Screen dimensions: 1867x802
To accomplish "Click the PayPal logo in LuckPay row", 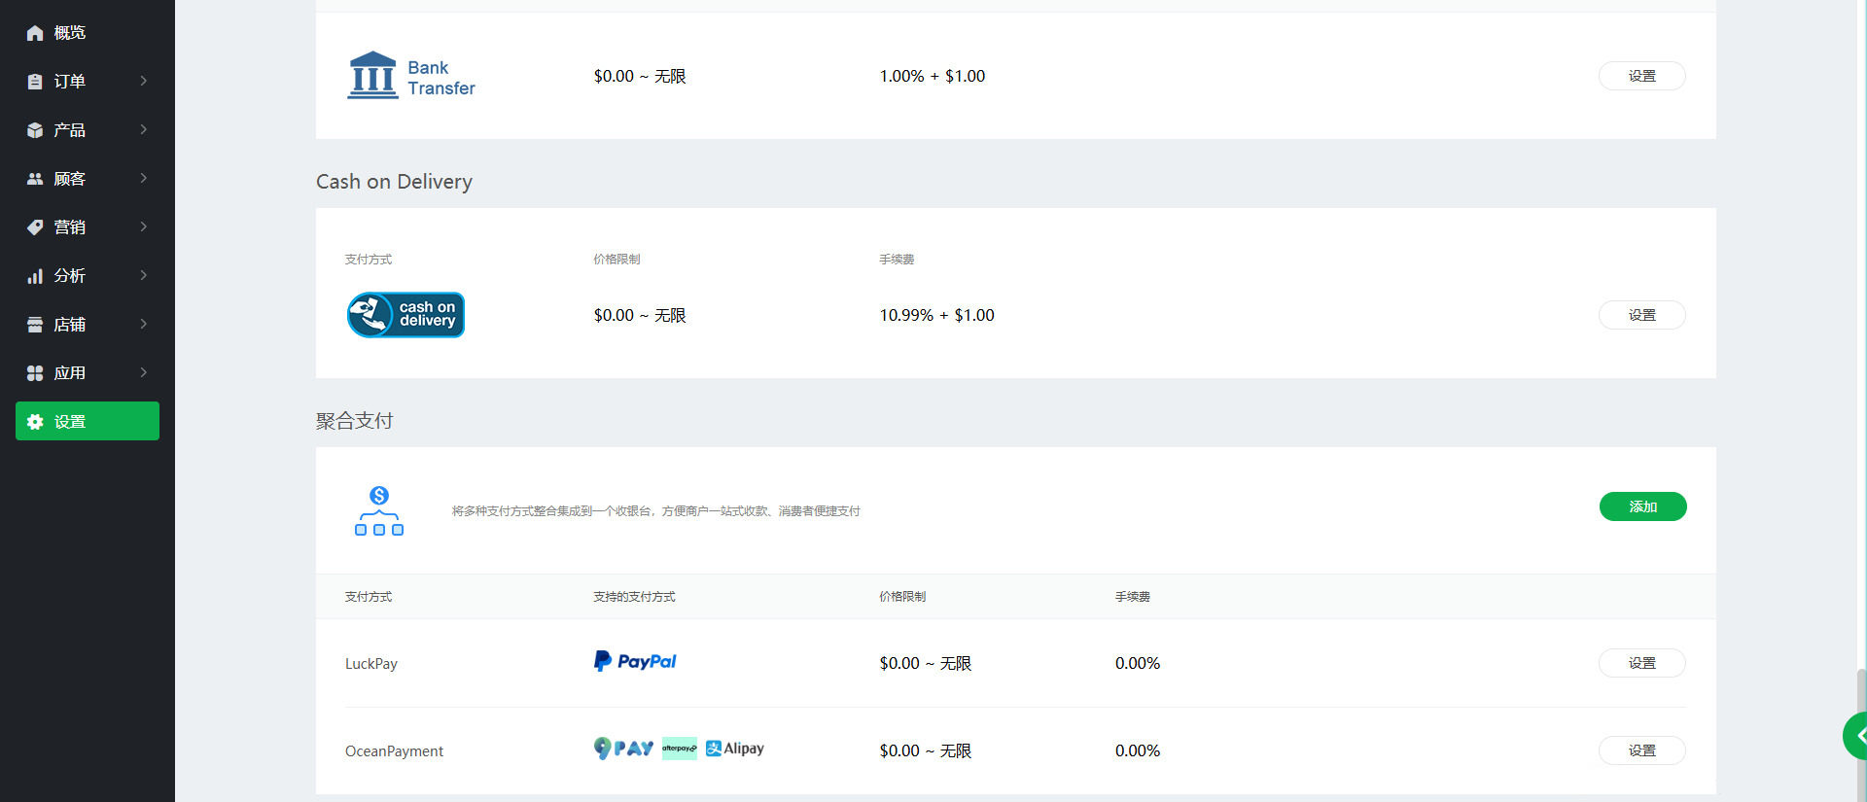I will 635,662.
